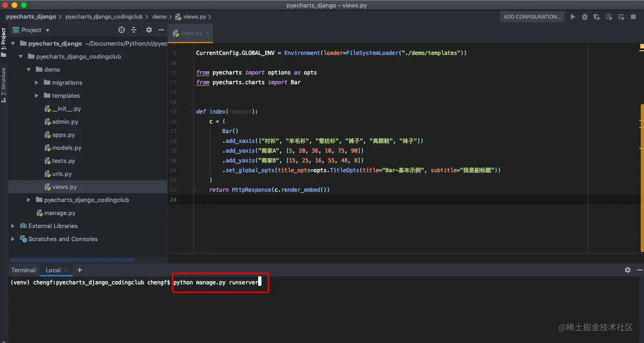Switch to views.py editor tab

click(x=191, y=34)
